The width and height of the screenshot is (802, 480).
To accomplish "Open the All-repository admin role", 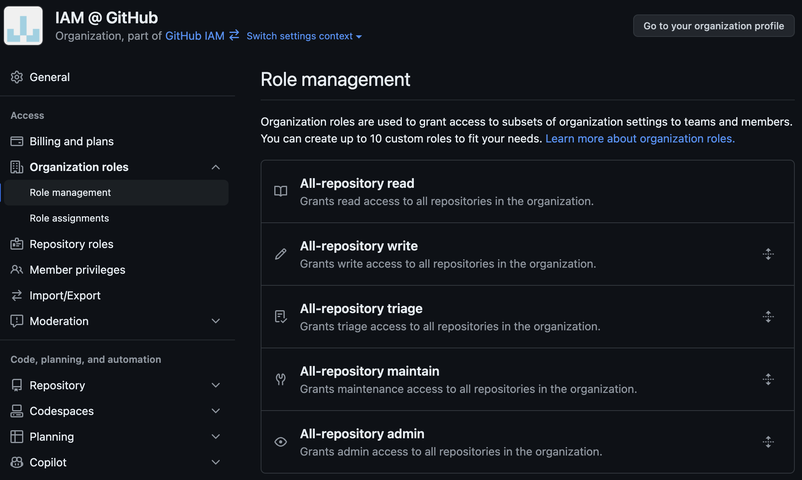I will point(362,434).
